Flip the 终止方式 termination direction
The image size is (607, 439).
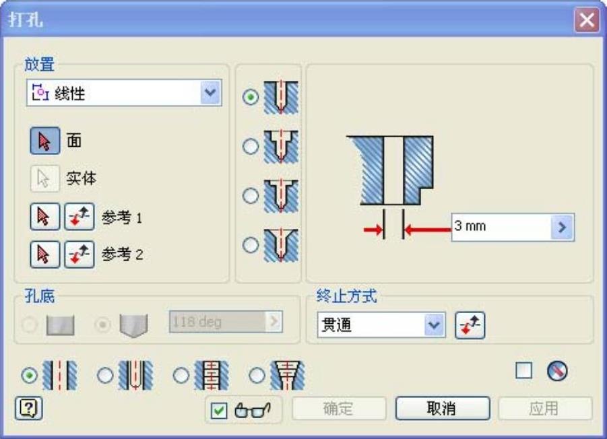pyautogui.click(x=470, y=325)
